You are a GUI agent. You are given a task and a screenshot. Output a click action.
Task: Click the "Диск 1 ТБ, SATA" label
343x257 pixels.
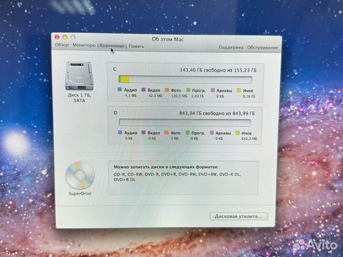(80, 98)
